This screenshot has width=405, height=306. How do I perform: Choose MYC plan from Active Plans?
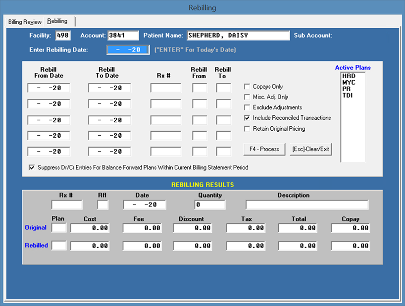pos(349,82)
